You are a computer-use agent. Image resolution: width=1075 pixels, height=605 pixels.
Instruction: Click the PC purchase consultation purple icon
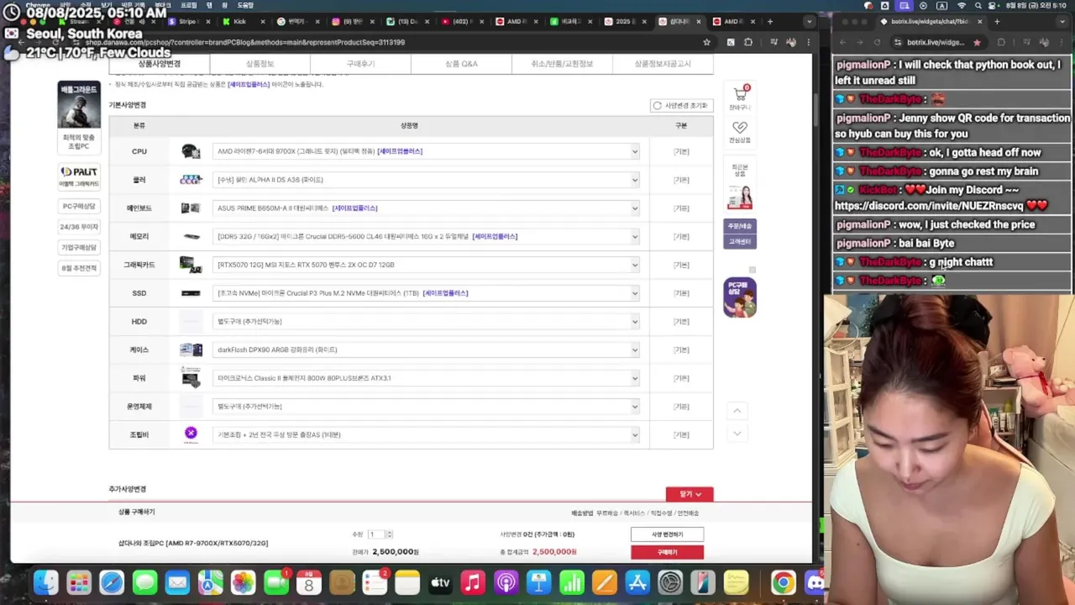tap(740, 297)
